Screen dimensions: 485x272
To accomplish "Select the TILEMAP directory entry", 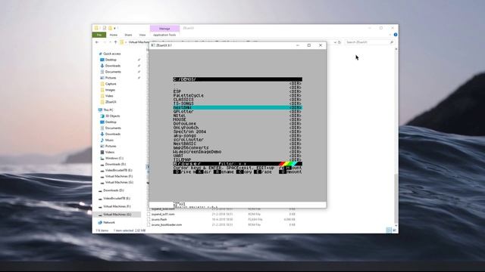I will (x=237, y=159).
